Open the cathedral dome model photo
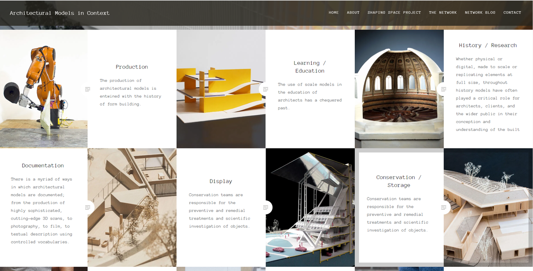Viewport: 533px width, 271px height. click(x=399, y=89)
